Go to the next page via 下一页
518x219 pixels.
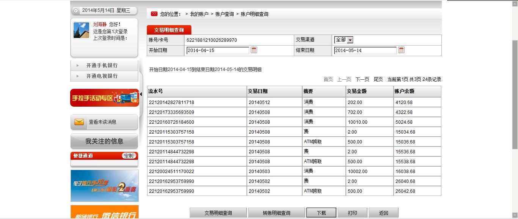point(362,79)
